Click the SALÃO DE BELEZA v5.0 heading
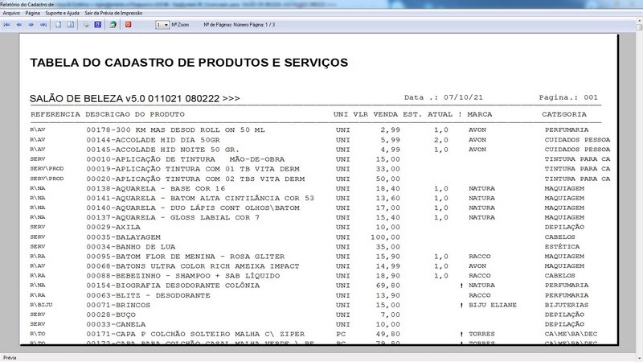This screenshot has width=643, height=362. pos(134,98)
